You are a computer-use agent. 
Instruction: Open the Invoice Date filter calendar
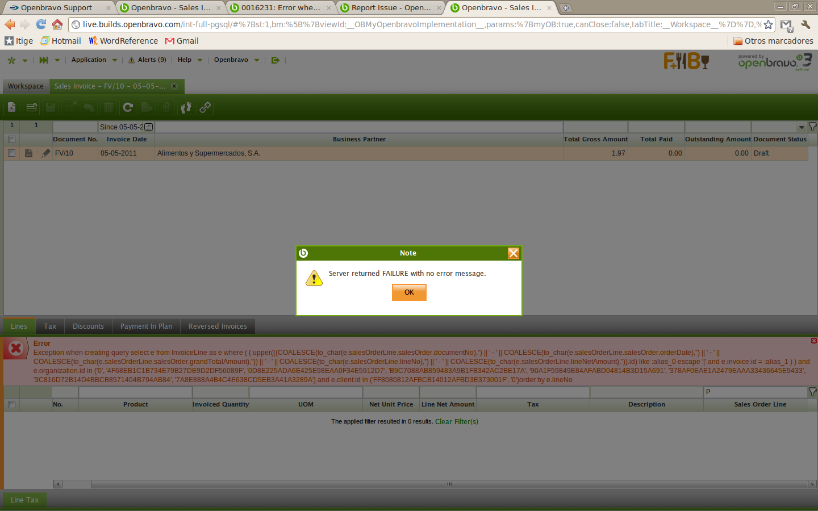(149, 127)
